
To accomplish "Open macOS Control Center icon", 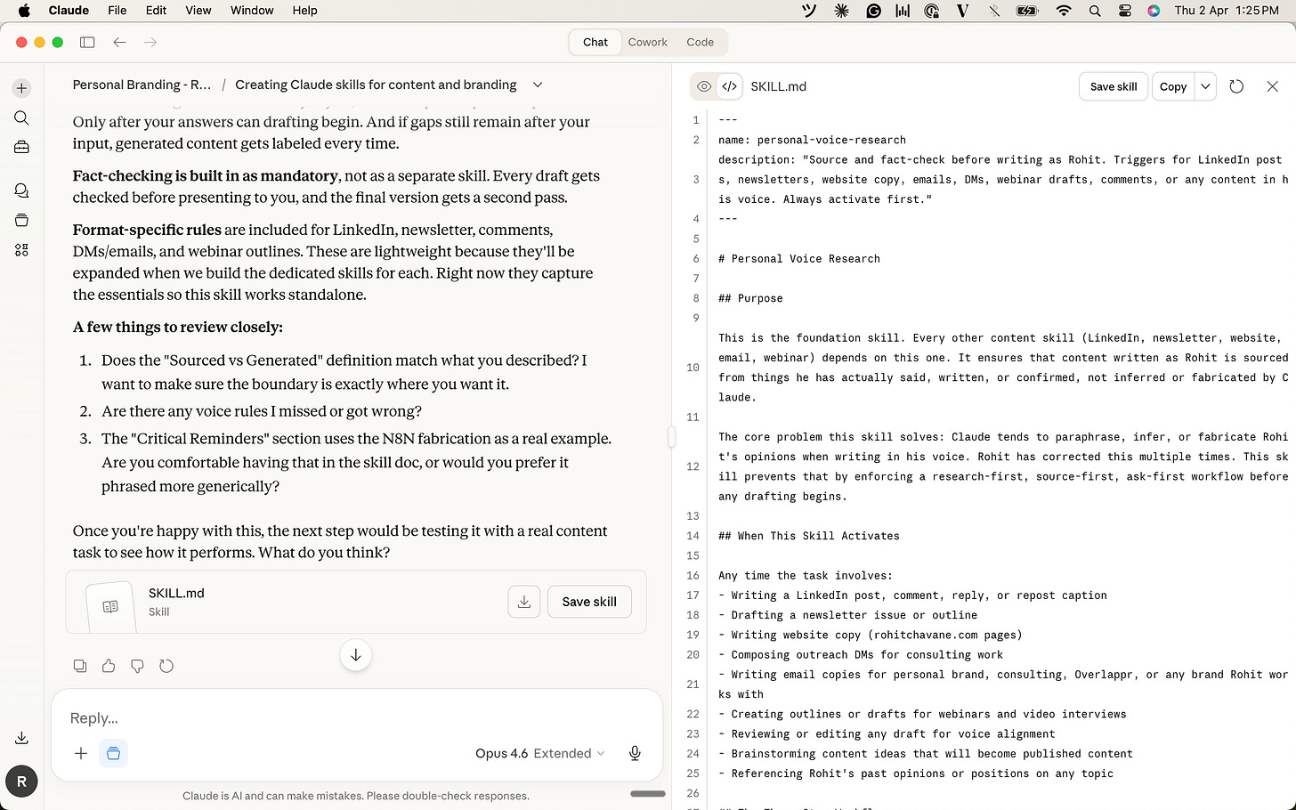I will click(x=1125, y=11).
